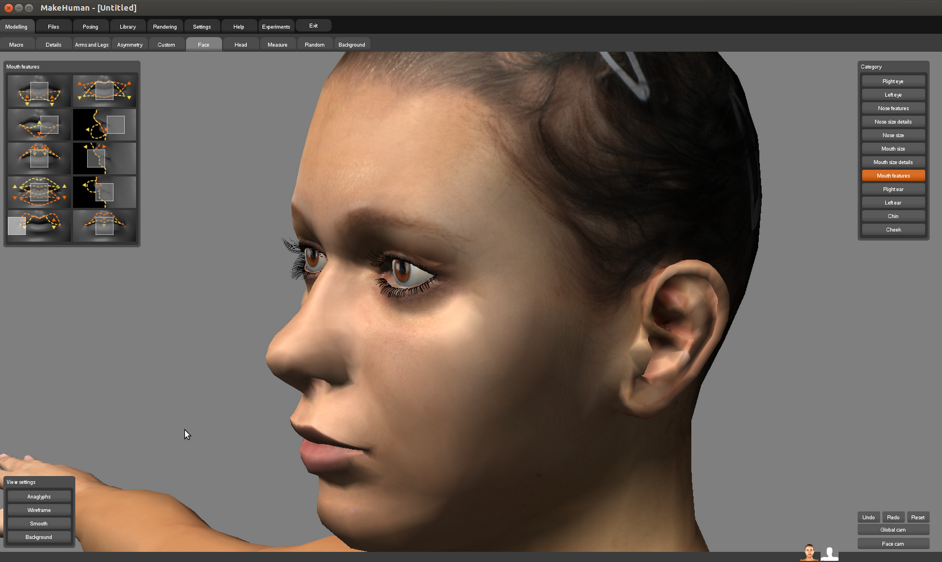This screenshot has height=562, width=942.
Task: Toggle Anaglyphs in View settings
Action: point(39,497)
